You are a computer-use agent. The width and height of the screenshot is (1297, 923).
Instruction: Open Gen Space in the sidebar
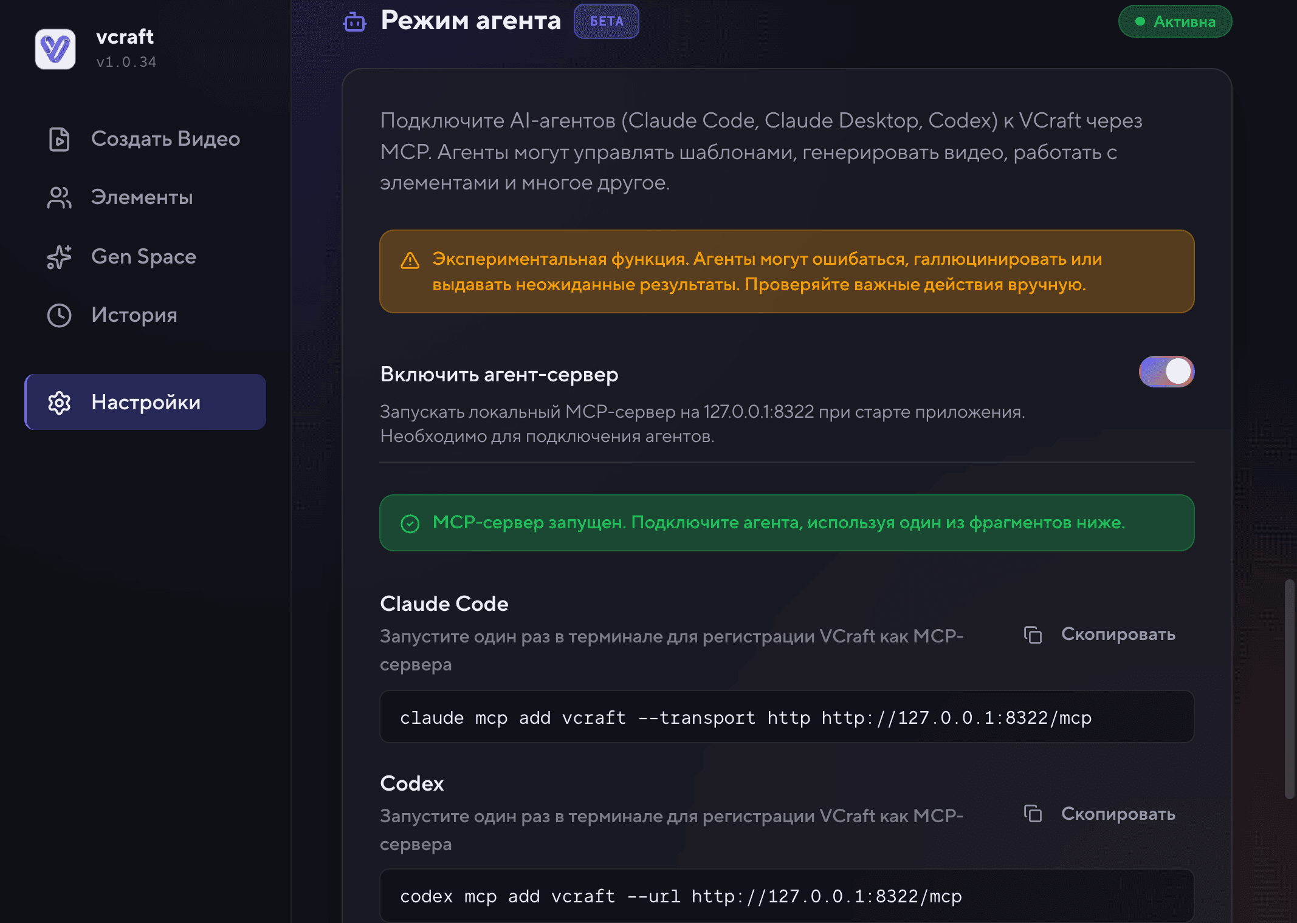click(x=145, y=257)
